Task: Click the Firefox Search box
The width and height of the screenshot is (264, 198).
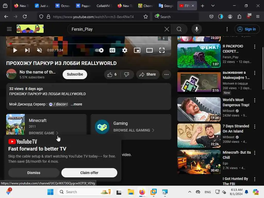Action: pos(176,17)
